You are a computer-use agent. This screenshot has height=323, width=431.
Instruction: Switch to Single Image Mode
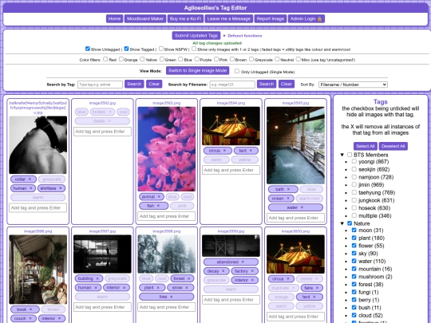[x=197, y=71]
